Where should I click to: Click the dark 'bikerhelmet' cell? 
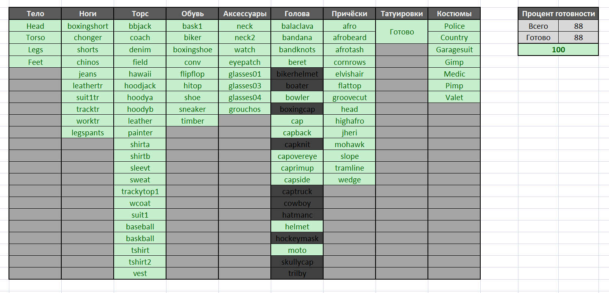(297, 74)
